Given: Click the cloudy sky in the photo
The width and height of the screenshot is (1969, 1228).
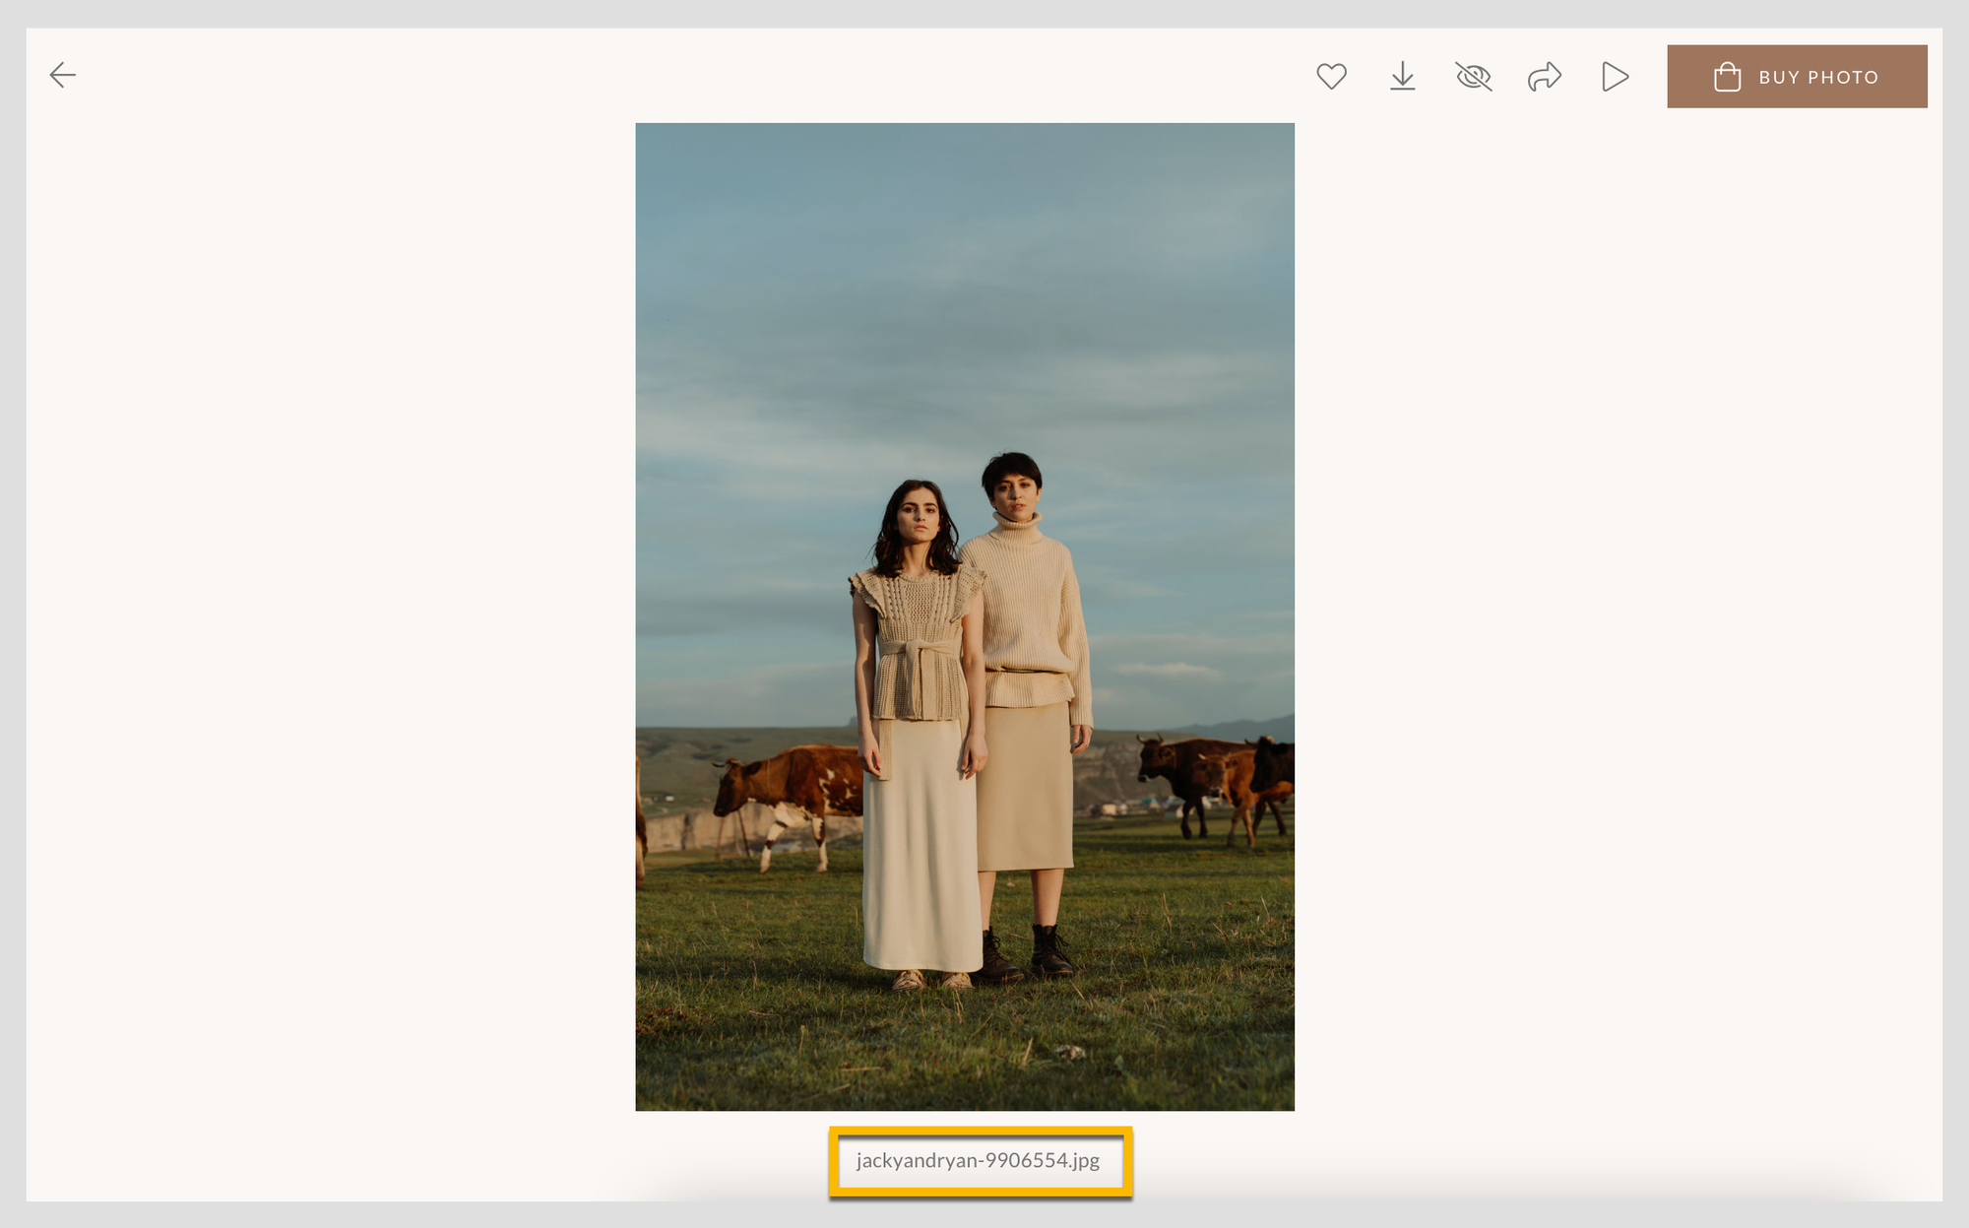Looking at the screenshot, I should tap(965, 295).
